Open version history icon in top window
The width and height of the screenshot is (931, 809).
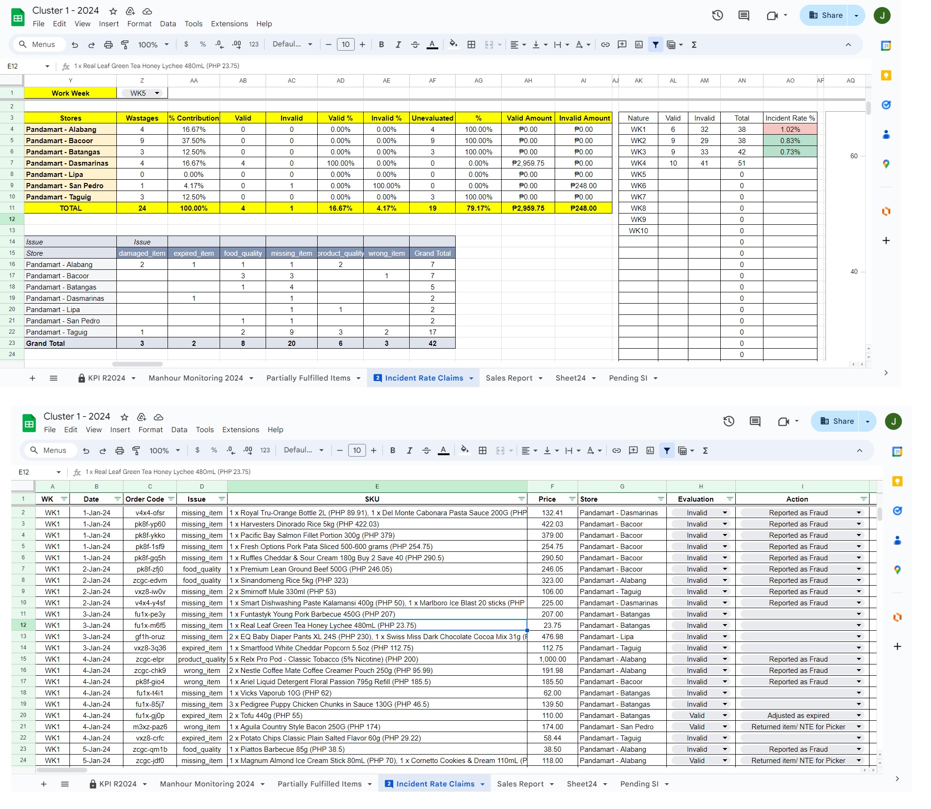click(717, 15)
